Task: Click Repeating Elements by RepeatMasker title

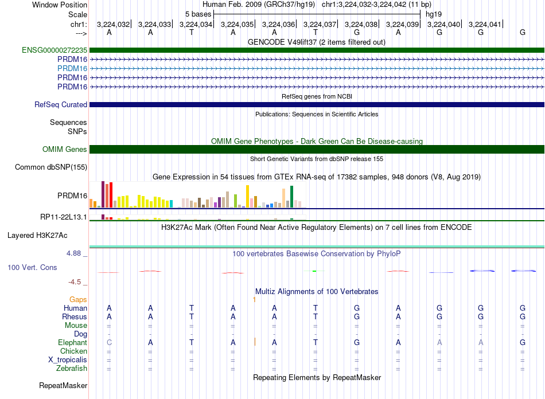Action: tap(317, 377)
